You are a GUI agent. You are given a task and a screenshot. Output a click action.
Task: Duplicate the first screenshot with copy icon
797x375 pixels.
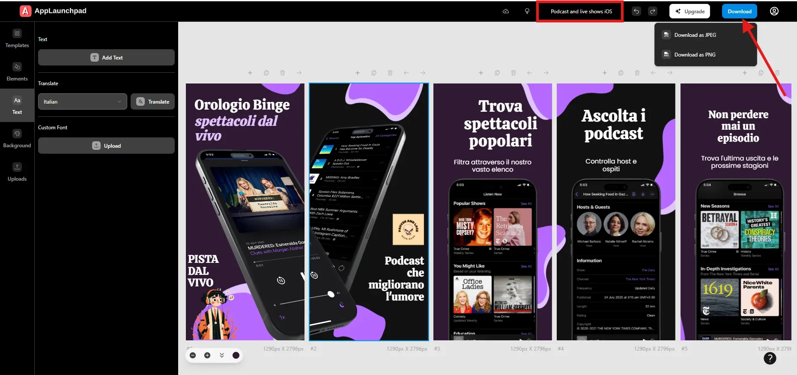tap(266, 73)
